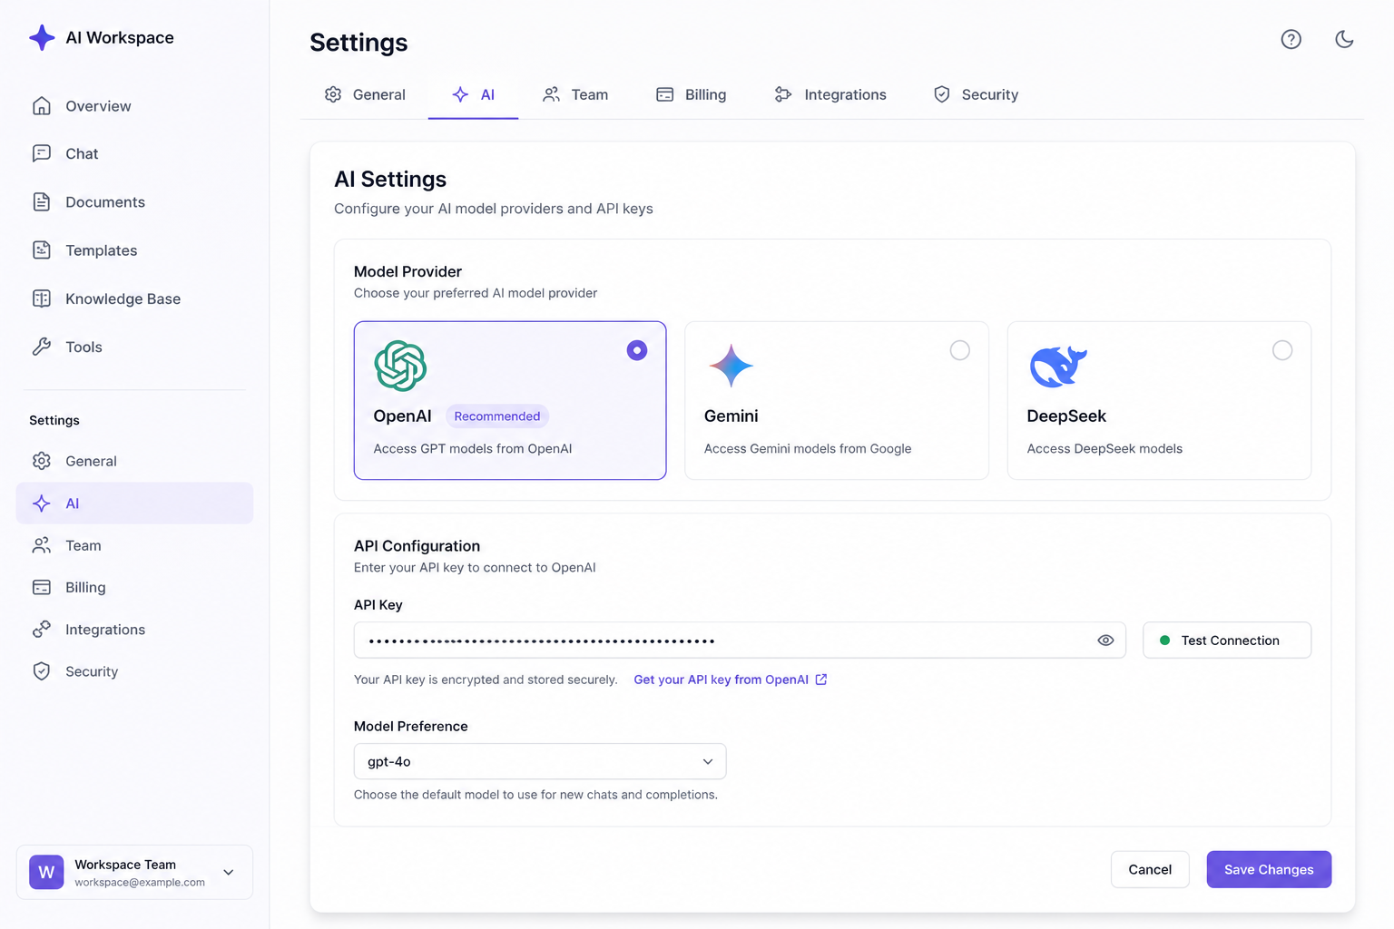Click the Model Provider section title

pyautogui.click(x=407, y=271)
